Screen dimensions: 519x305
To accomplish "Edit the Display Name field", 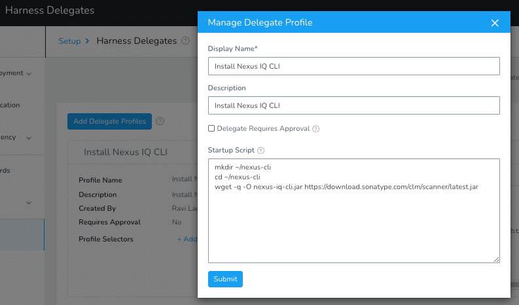I will (x=354, y=66).
